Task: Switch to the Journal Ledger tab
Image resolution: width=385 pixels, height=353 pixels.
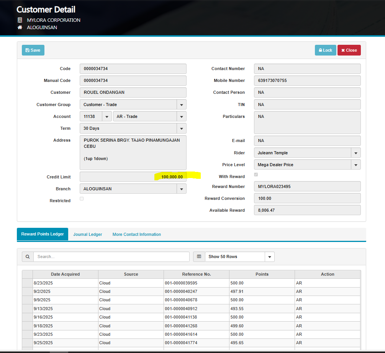Action: click(x=88, y=234)
